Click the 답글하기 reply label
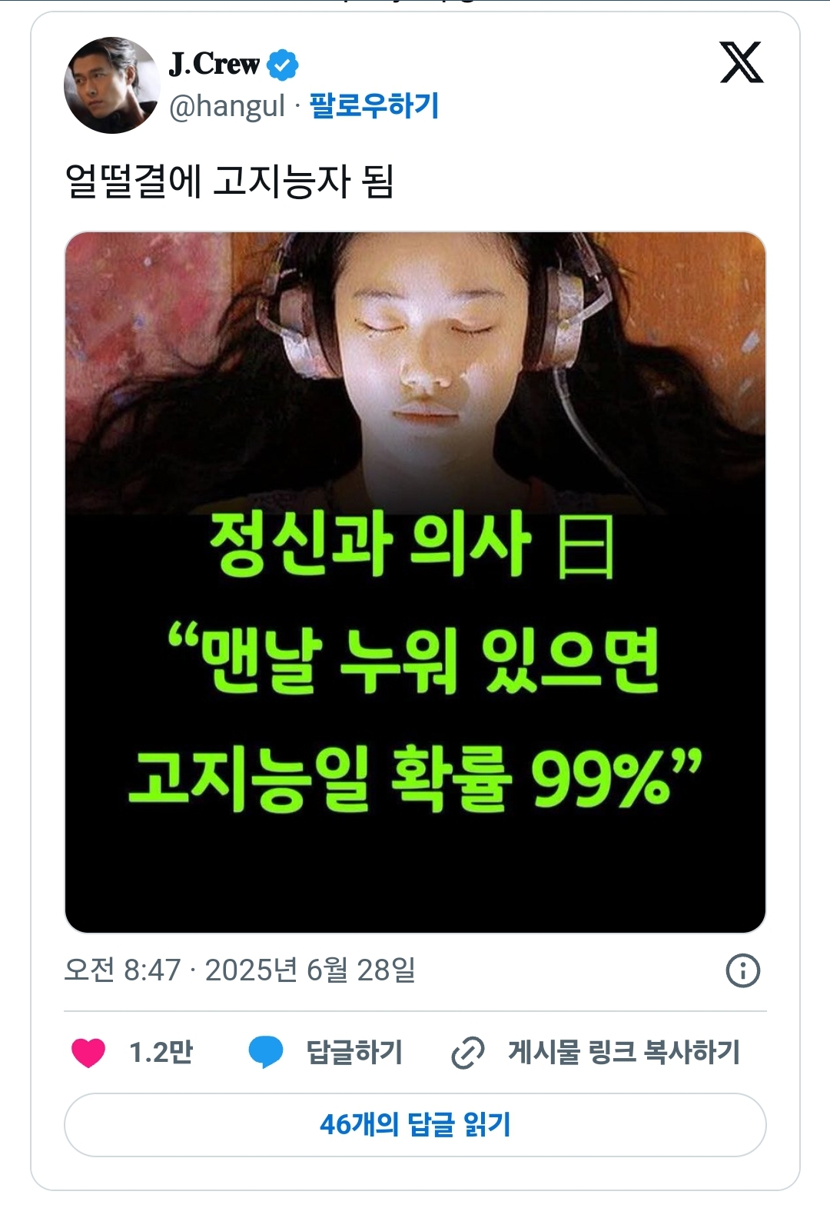The image size is (830, 1218). [354, 1052]
